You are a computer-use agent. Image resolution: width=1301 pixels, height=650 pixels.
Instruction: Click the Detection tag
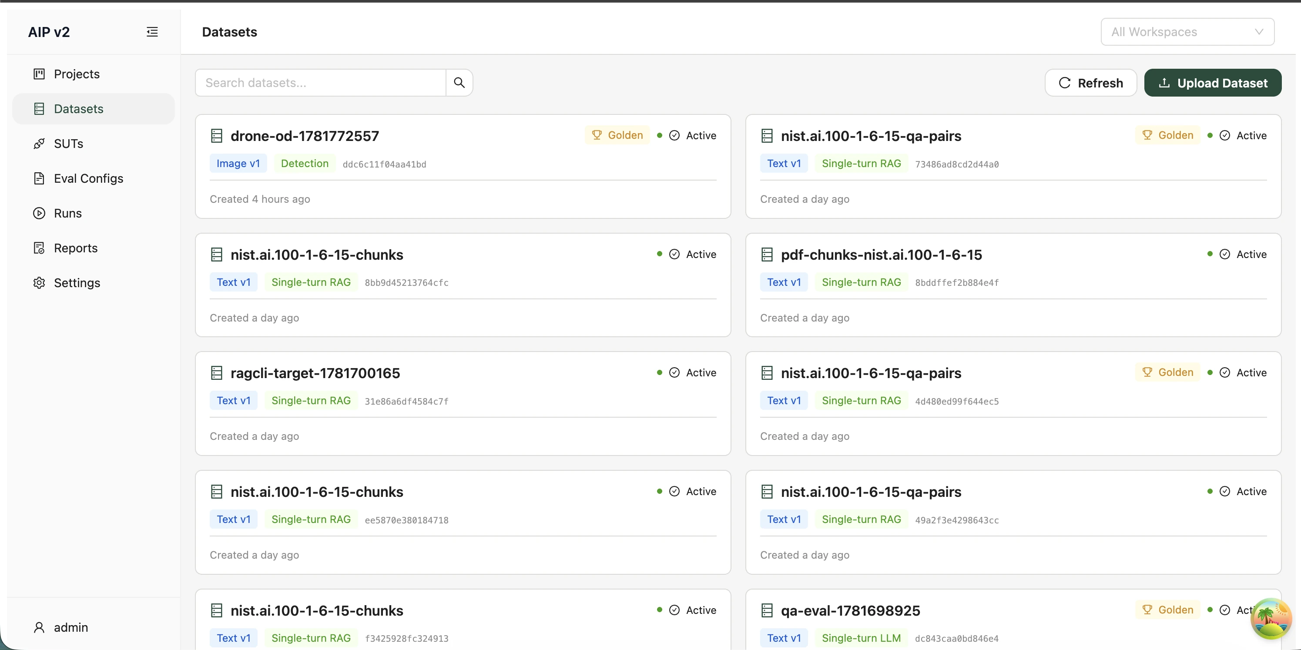pos(305,163)
